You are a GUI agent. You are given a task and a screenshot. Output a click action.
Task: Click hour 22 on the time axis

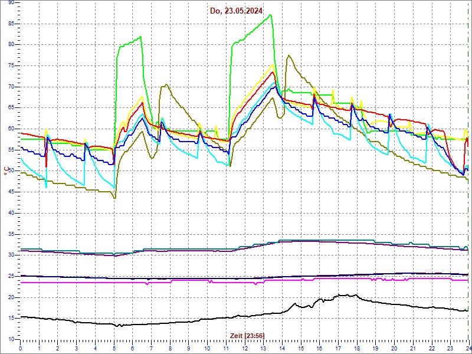click(431, 348)
